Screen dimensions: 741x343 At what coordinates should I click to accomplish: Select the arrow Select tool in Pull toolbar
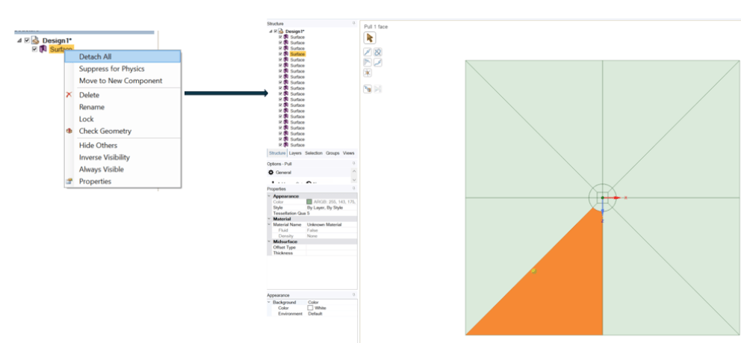370,37
